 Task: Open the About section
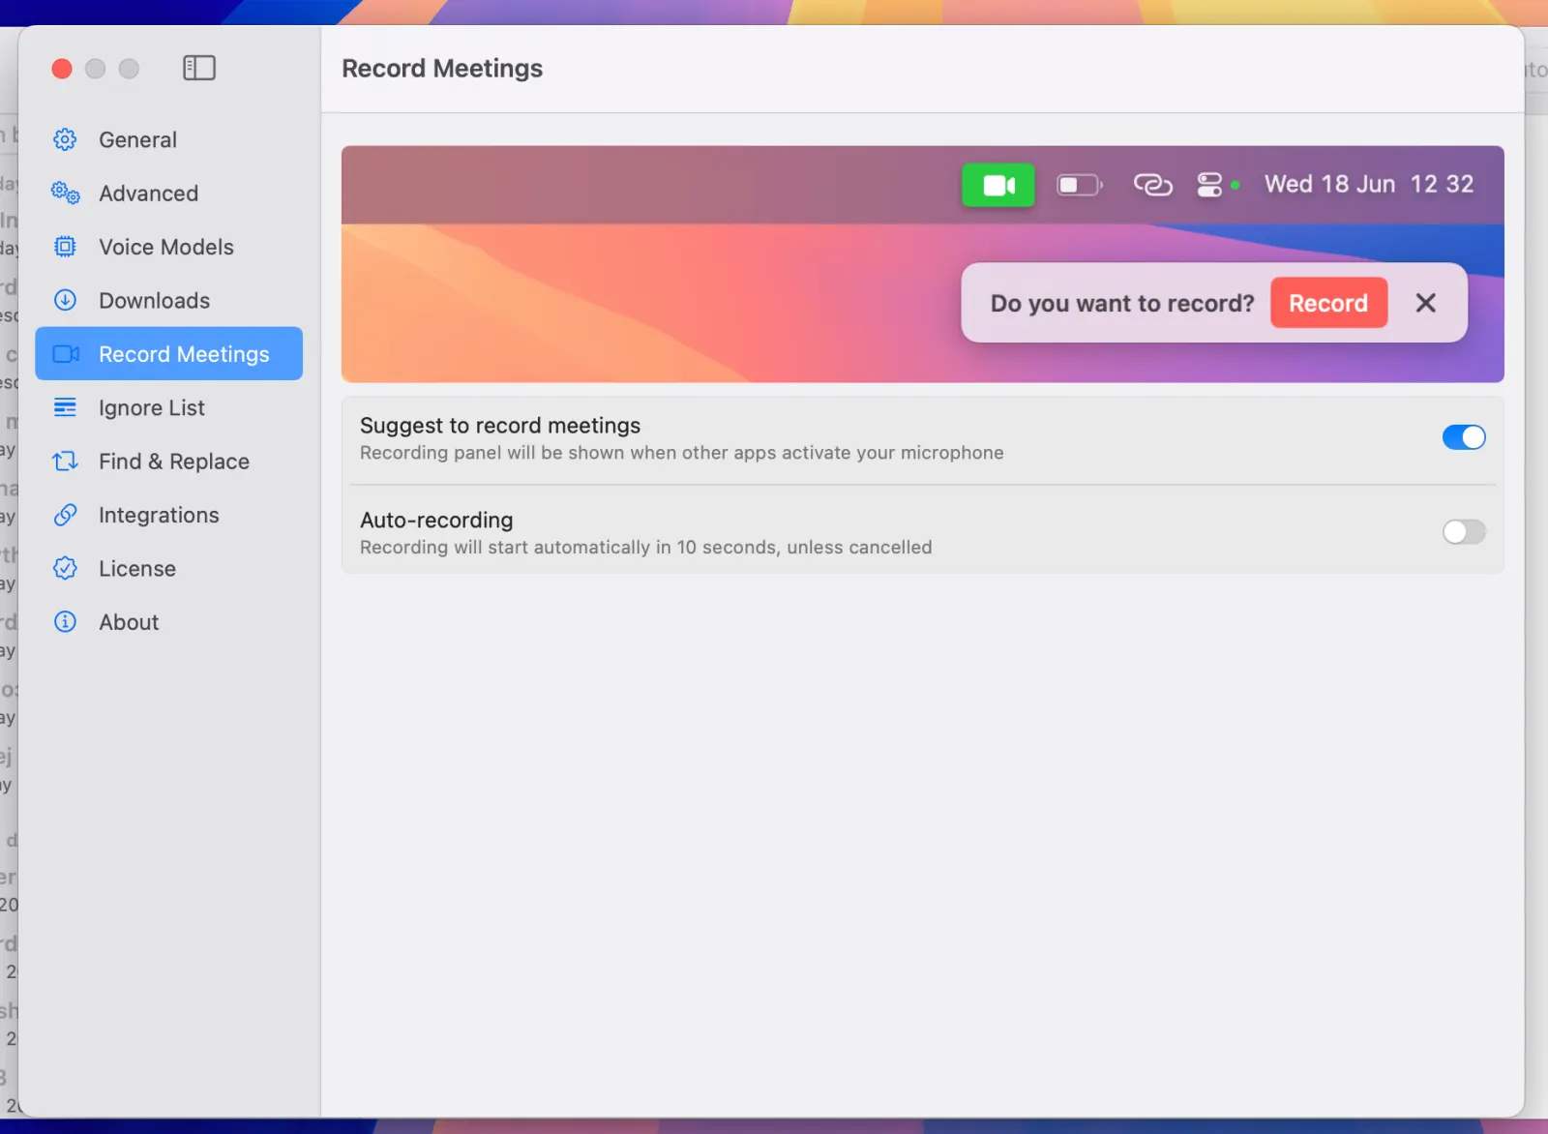pyautogui.click(x=168, y=622)
